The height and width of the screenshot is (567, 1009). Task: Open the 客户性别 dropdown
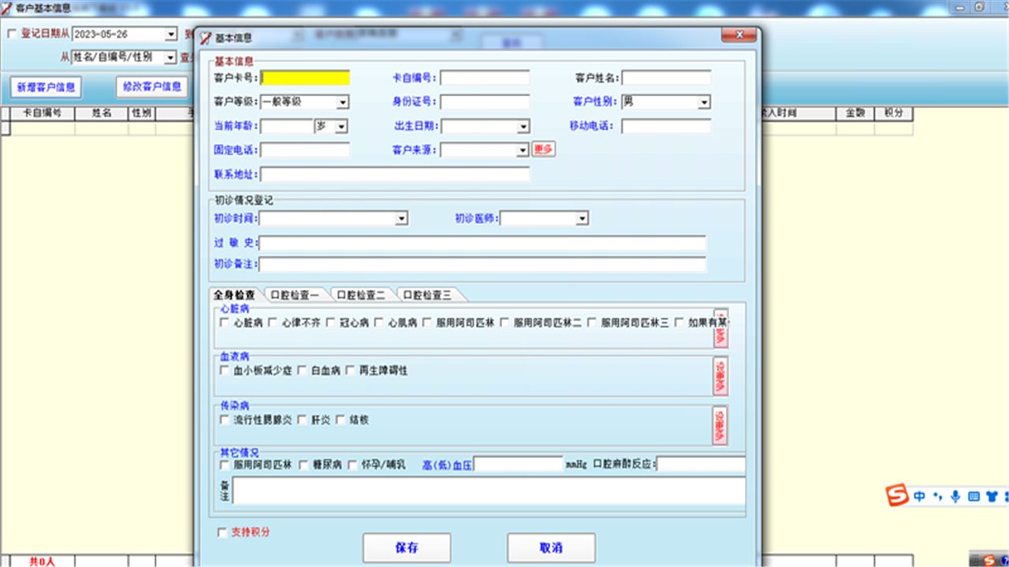click(x=704, y=102)
